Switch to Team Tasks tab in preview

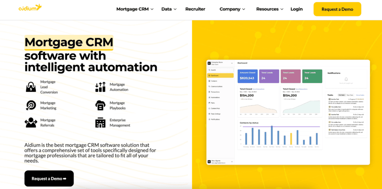pyautogui.click(x=350, y=95)
